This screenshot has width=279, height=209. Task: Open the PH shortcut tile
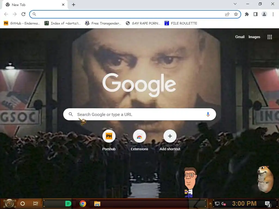click(109, 140)
